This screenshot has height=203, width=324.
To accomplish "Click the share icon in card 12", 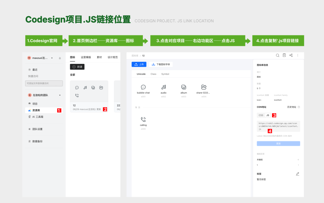I will (x=101, y=88).
